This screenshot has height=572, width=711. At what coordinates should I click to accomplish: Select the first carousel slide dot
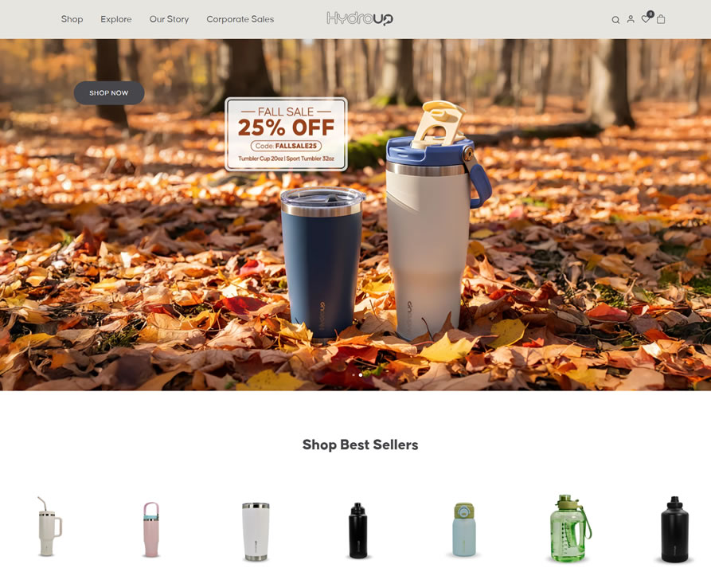[354, 375]
